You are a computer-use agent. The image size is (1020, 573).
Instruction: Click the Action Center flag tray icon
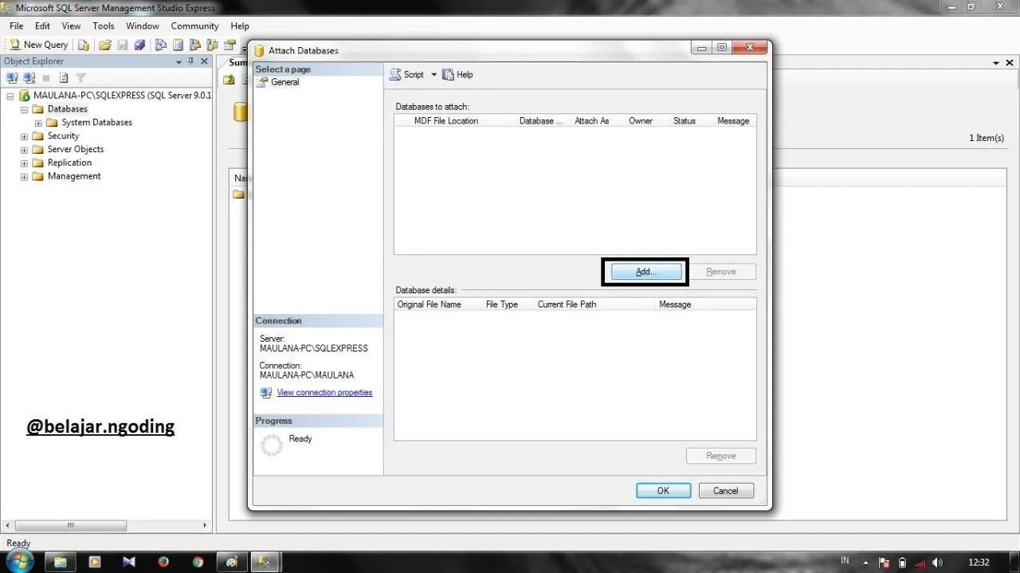pyautogui.click(x=885, y=563)
